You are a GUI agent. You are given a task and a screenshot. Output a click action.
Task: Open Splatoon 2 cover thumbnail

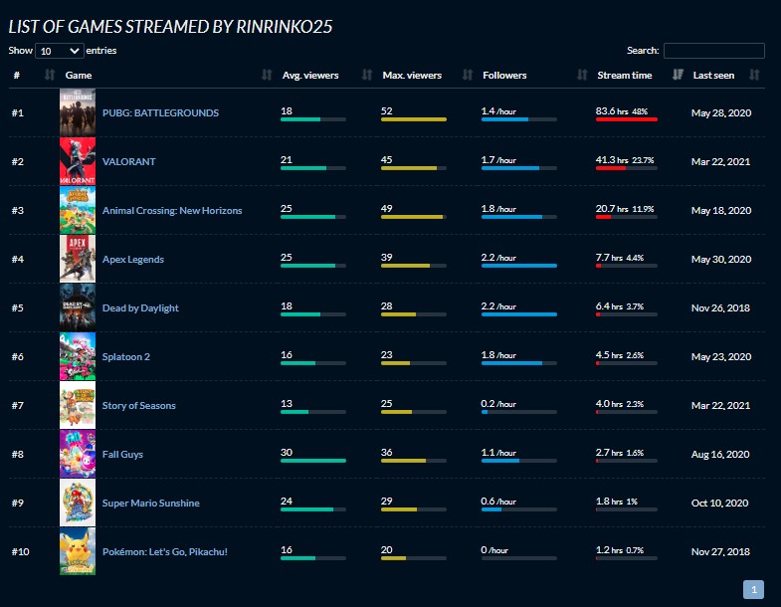78,357
